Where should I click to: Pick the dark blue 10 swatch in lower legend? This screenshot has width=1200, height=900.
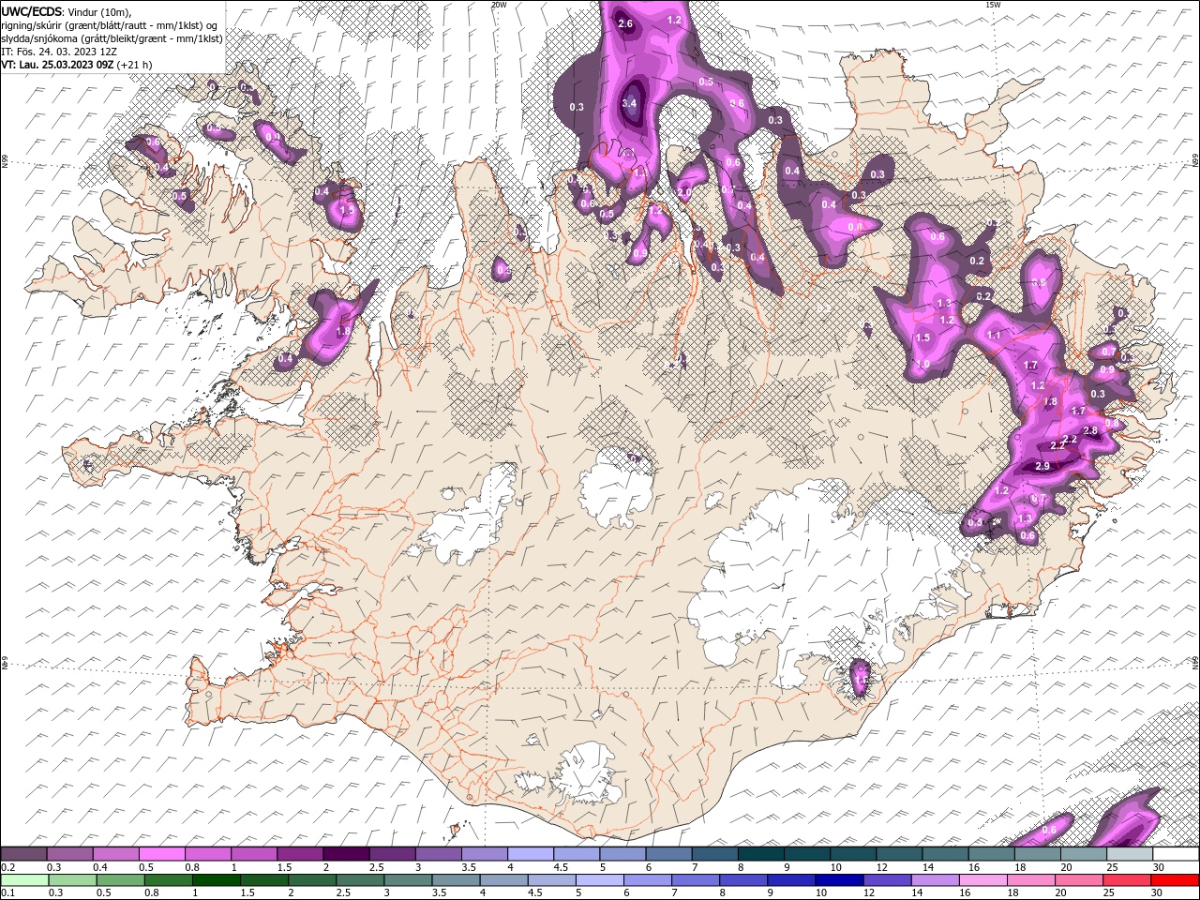tap(839, 880)
